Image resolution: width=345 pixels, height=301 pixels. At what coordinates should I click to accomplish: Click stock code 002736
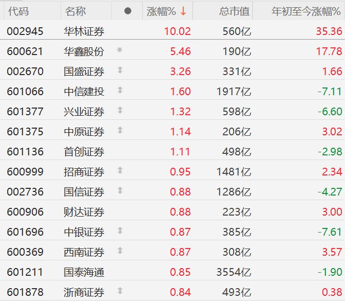tap(25, 192)
